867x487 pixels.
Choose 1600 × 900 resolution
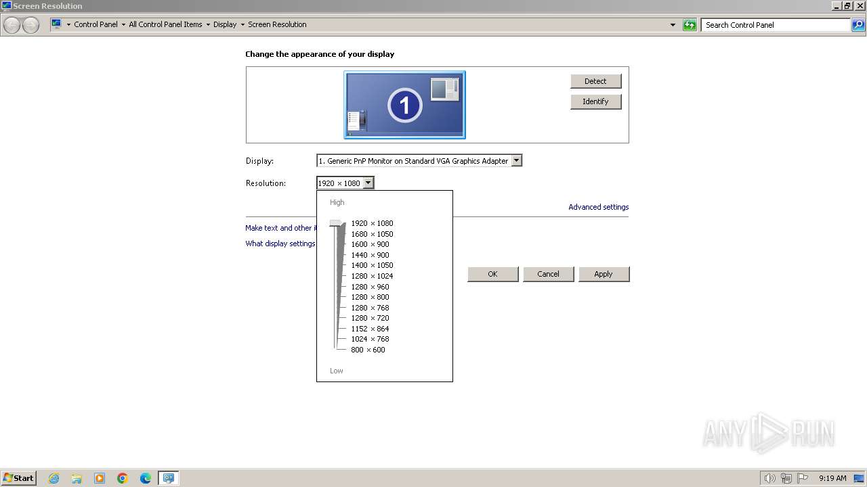click(370, 244)
